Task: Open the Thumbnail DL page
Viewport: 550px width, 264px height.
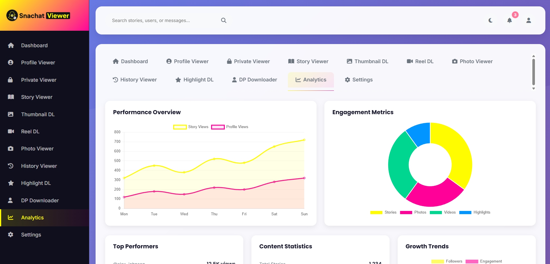Action: (x=367, y=61)
